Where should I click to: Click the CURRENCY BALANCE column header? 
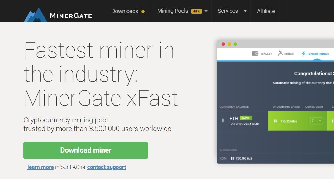pyautogui.click(x=234, y=107)
